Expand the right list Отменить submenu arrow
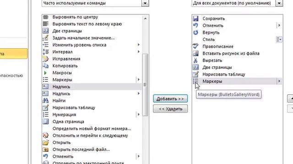Screen dimensions: 293x164 point(279,26)
